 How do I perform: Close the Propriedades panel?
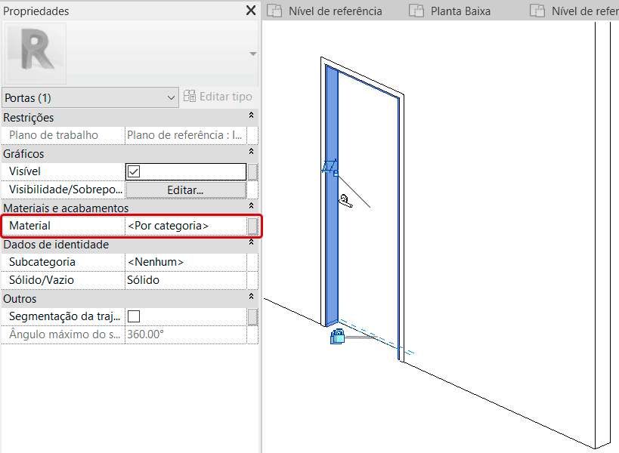click(251, 11)
